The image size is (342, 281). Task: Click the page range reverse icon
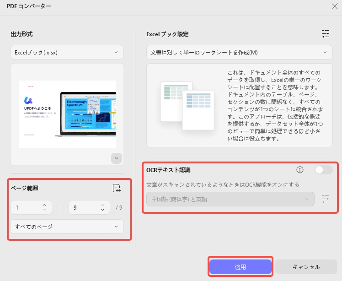pyautogui.click(x=117, y=188)
